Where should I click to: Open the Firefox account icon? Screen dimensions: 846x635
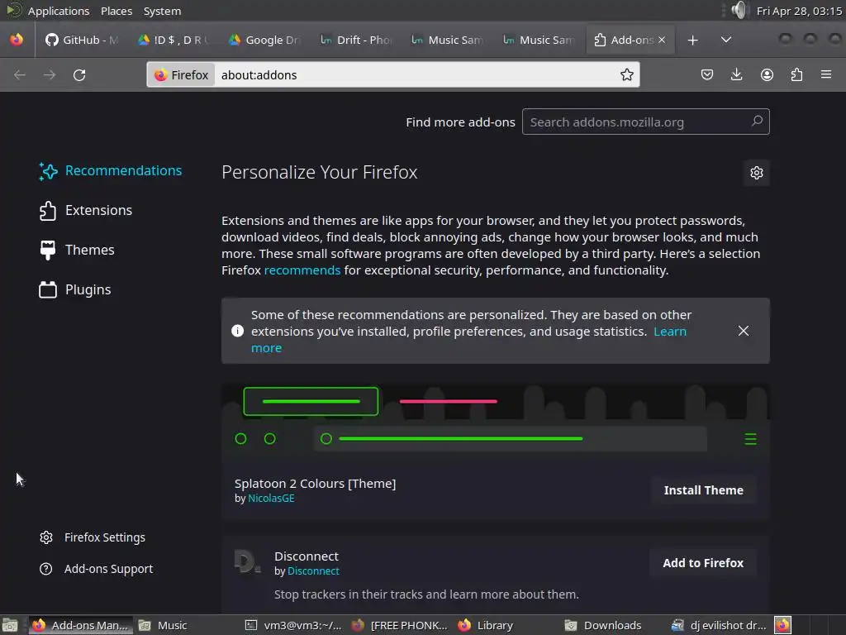[x=767, y=74]
